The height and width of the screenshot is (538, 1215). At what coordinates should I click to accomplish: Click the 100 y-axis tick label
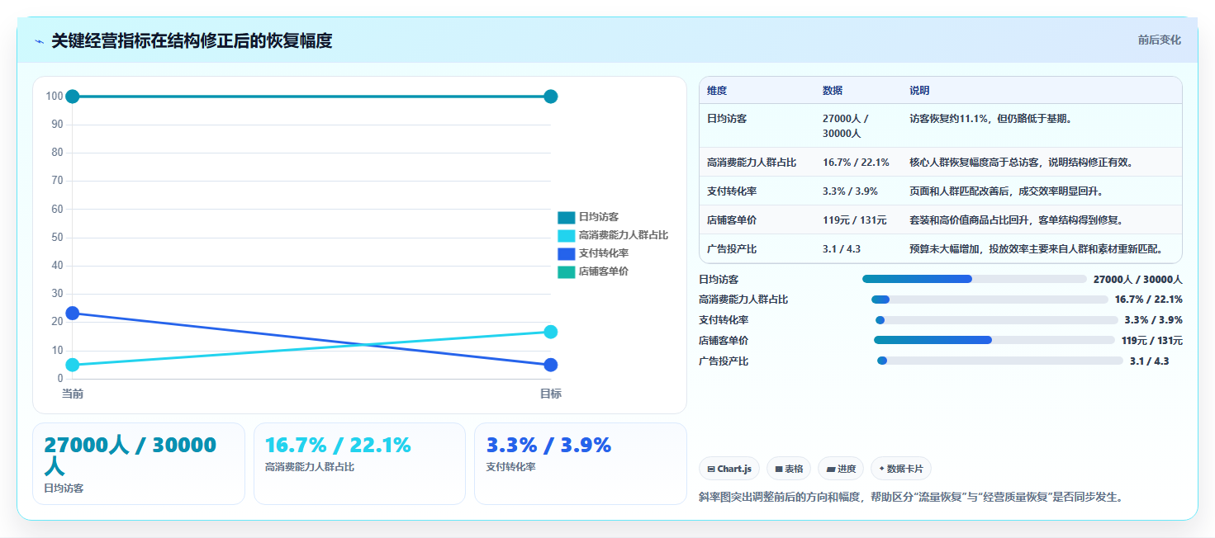55,97
